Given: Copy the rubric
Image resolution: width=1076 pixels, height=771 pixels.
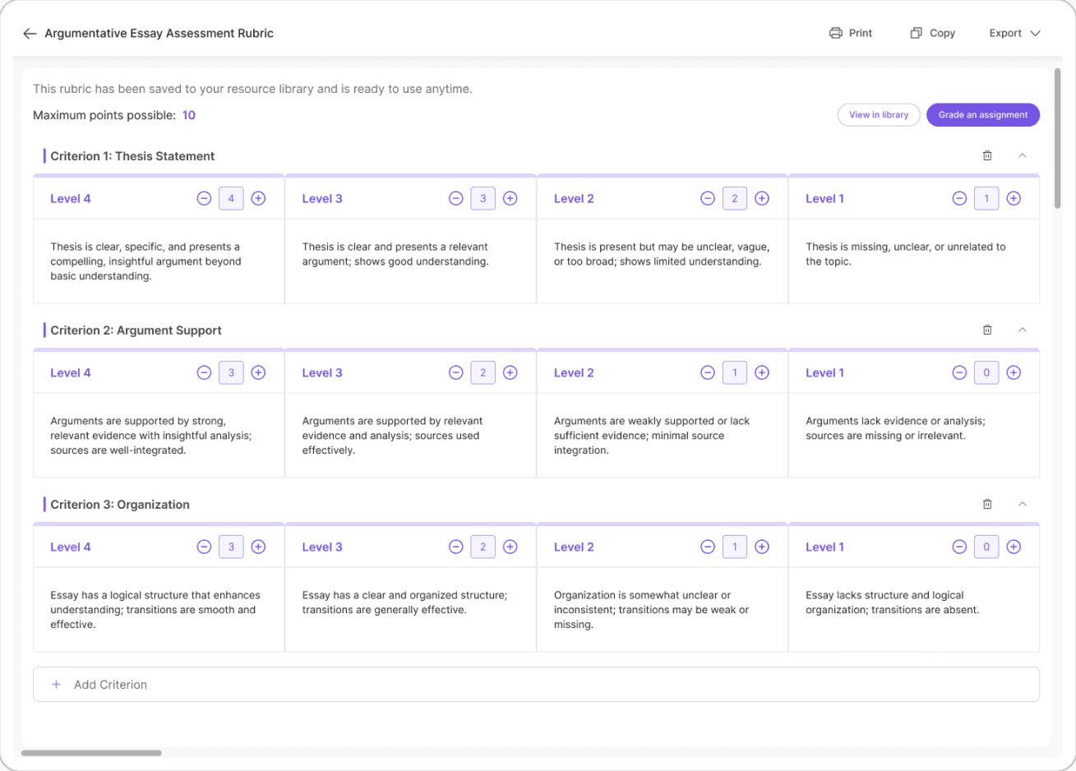Looking at the screenshot, I should click(932, 33).
